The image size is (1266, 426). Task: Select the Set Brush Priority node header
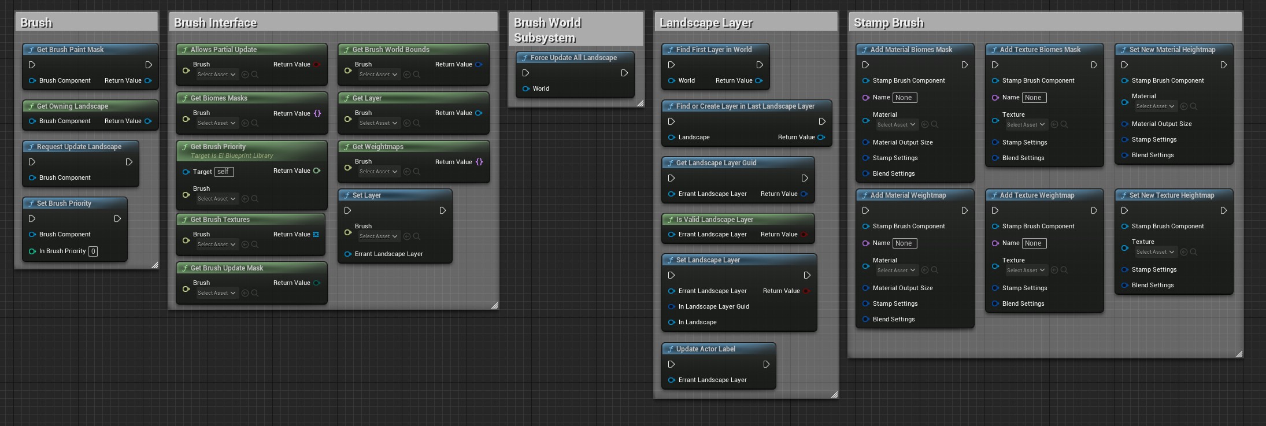(75, 203)
